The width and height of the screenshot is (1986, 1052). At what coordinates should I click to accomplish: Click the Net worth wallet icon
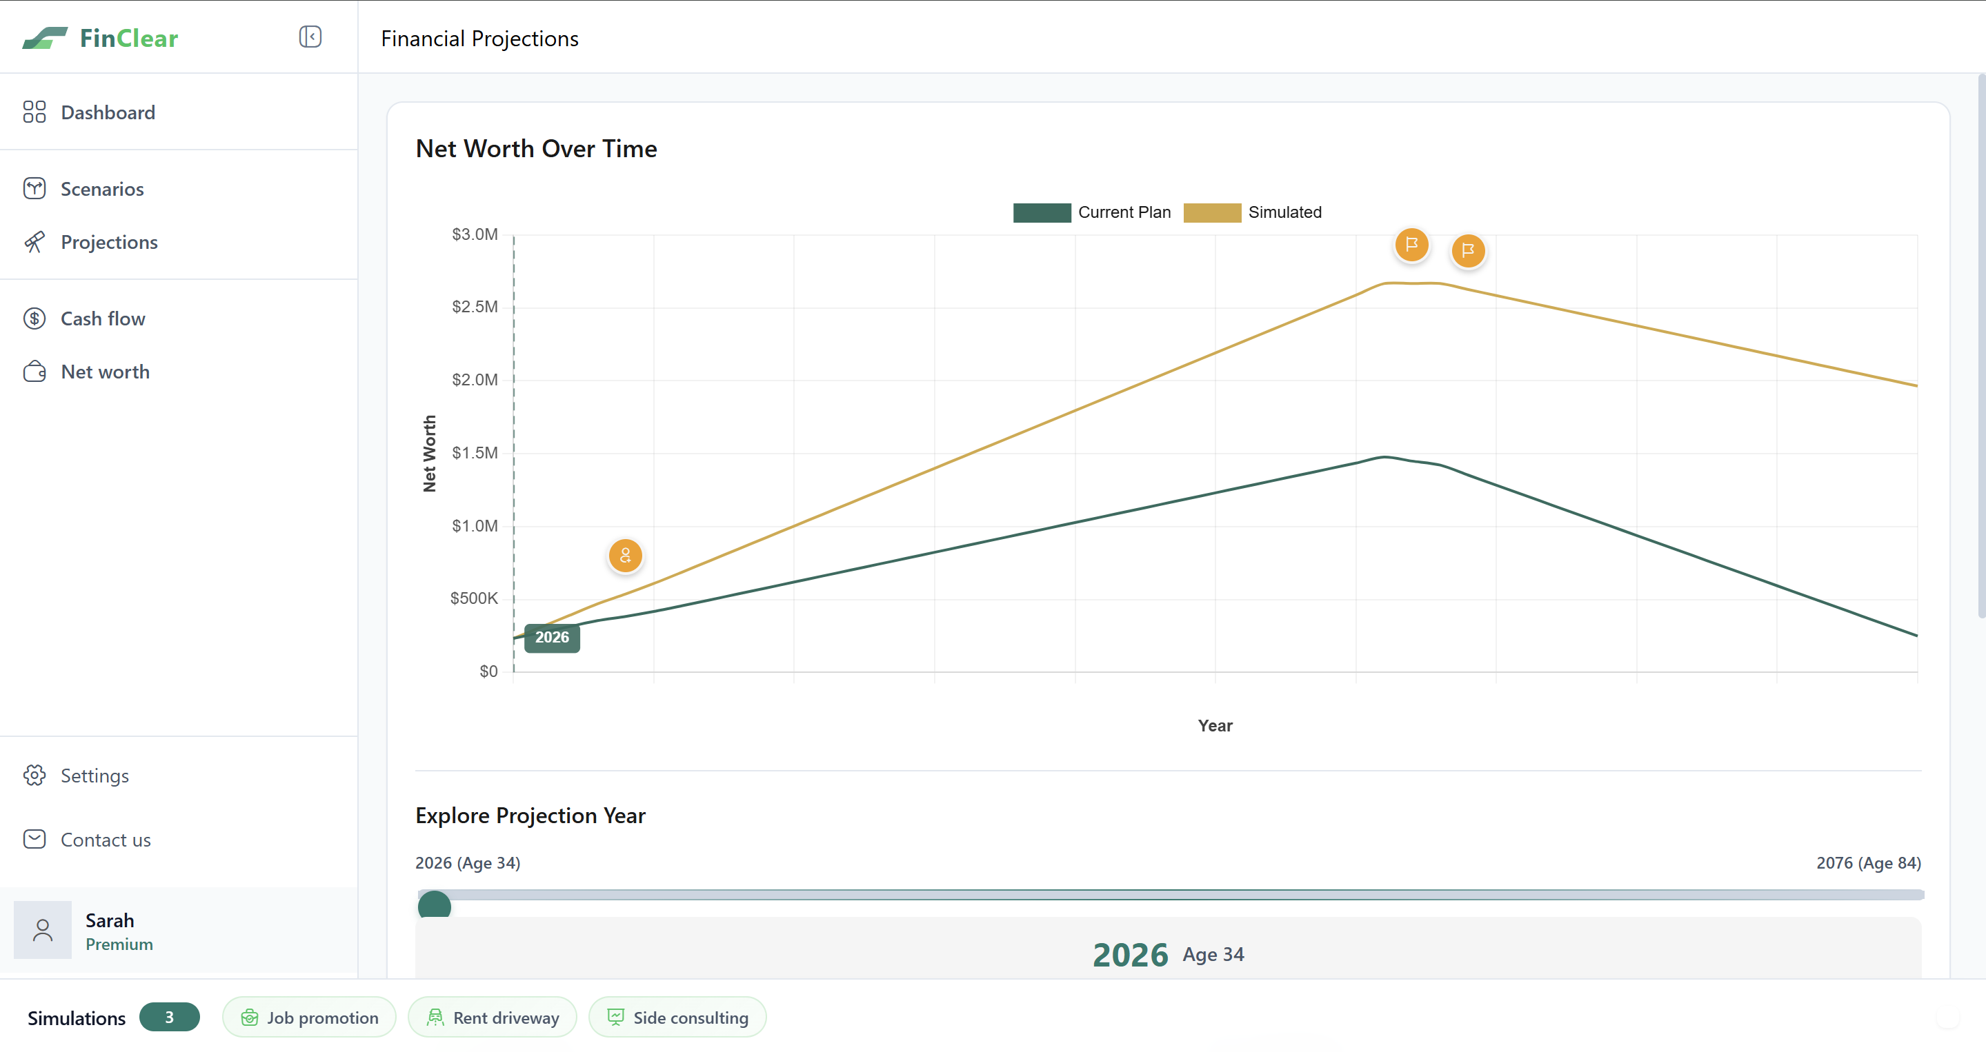[x=34, y=372]
